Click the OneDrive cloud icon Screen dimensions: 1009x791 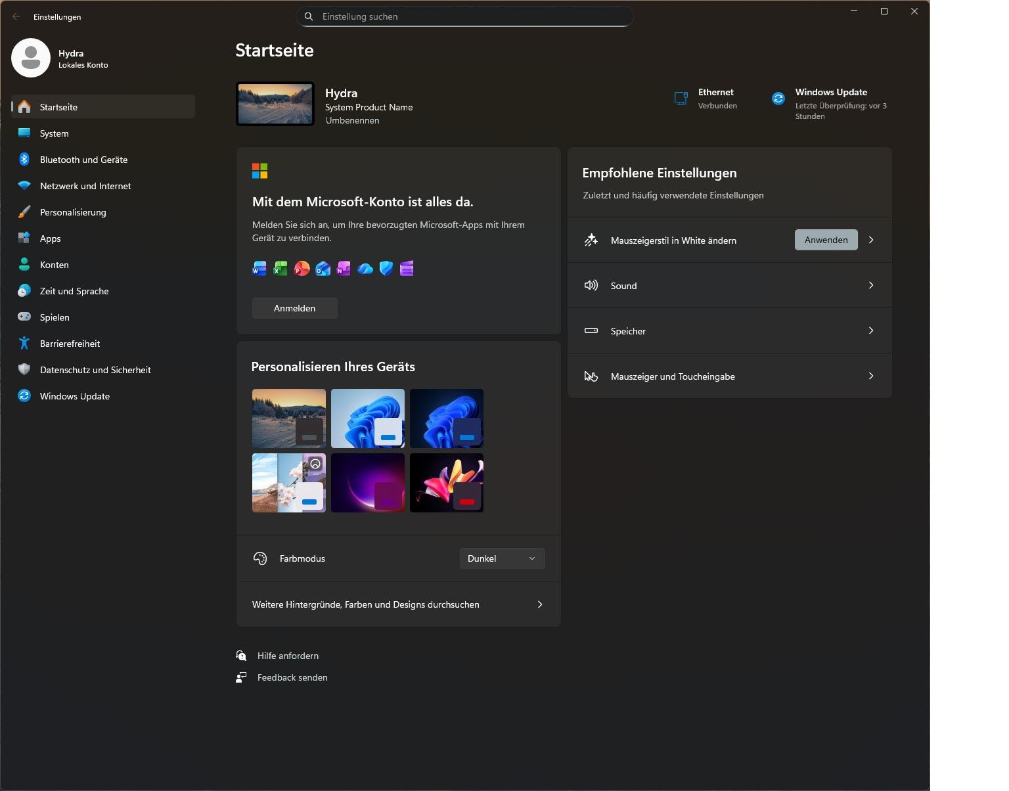(x=365, y=269)
